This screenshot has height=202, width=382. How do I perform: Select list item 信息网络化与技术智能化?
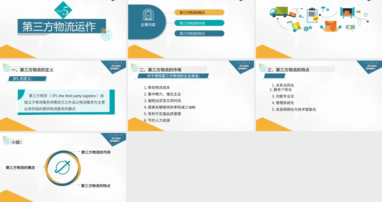[x=294, y=109]
